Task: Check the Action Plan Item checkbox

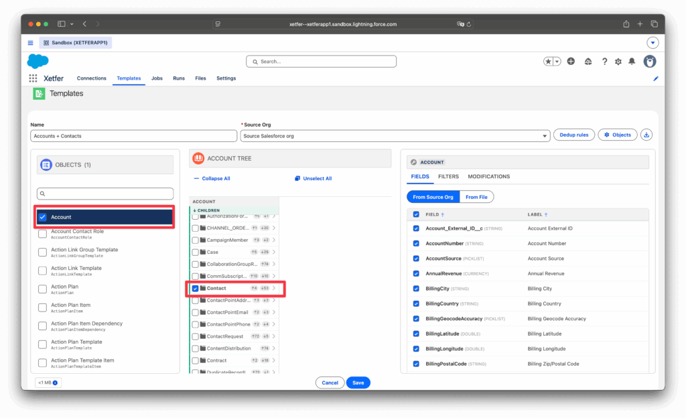Action: point(42,308)
